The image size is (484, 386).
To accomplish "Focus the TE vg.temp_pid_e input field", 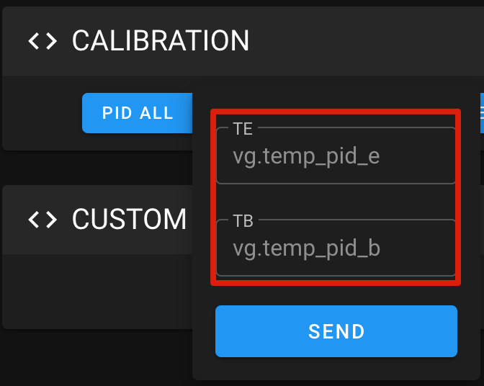I will click(336, 156).
